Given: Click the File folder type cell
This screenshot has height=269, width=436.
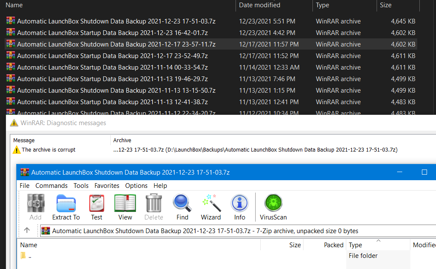Looking at the screenshot, I should pyautogui.click(x=363, y=256).
